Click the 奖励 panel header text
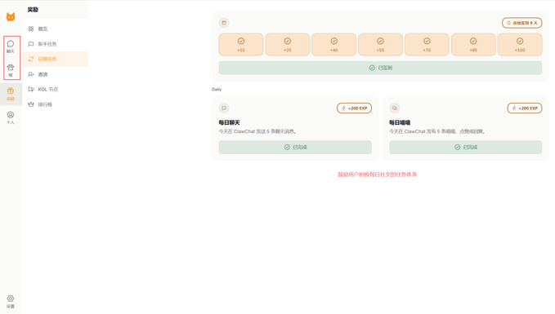The image size is (555, 314). click(x=33, y=10)
